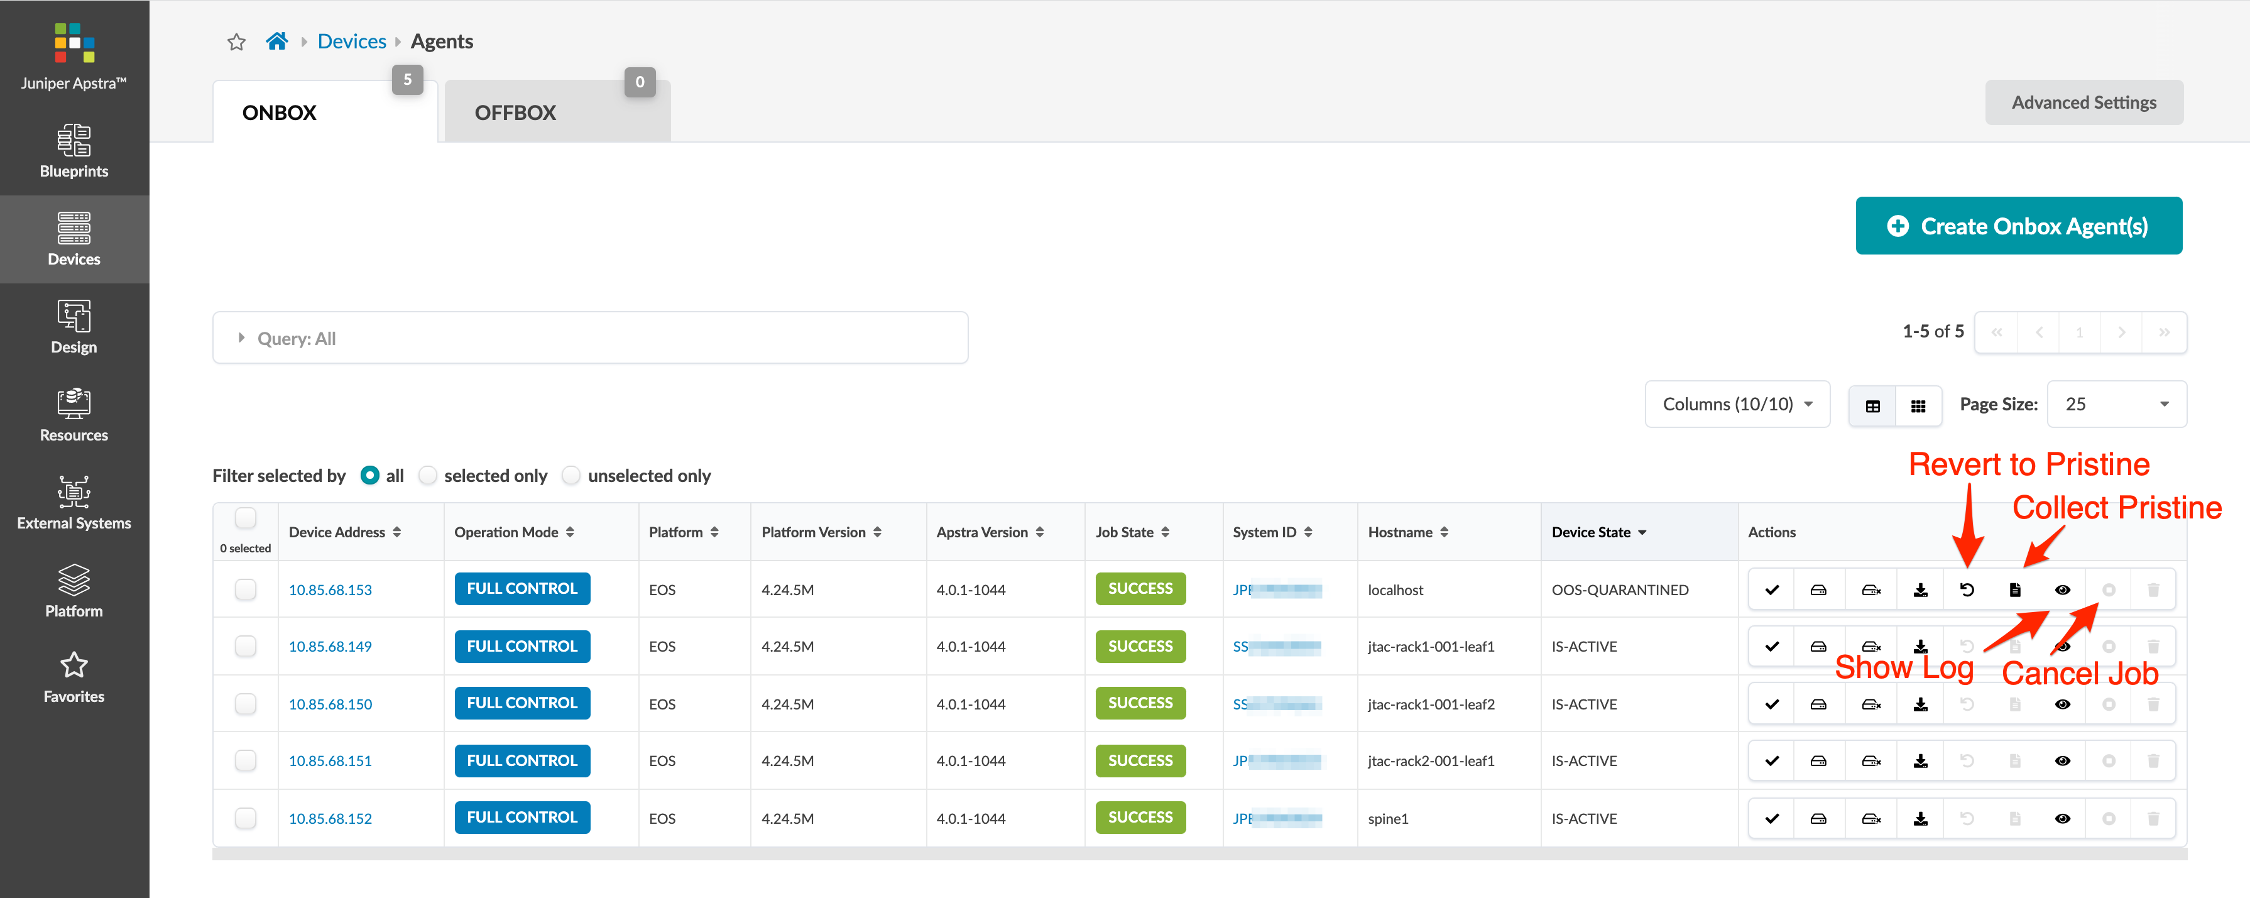Check the row for 10.85.68.149
This screenshot has width=2250, height=898.
246,647
